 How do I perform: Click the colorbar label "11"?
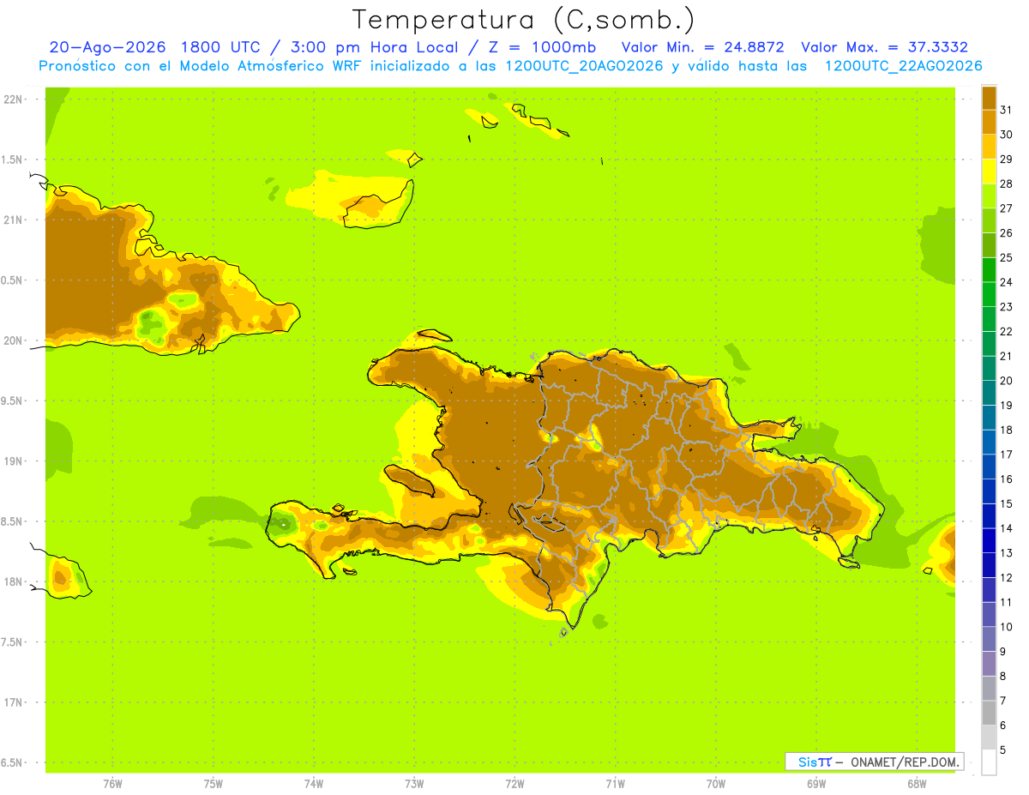tap(1007, 602)
